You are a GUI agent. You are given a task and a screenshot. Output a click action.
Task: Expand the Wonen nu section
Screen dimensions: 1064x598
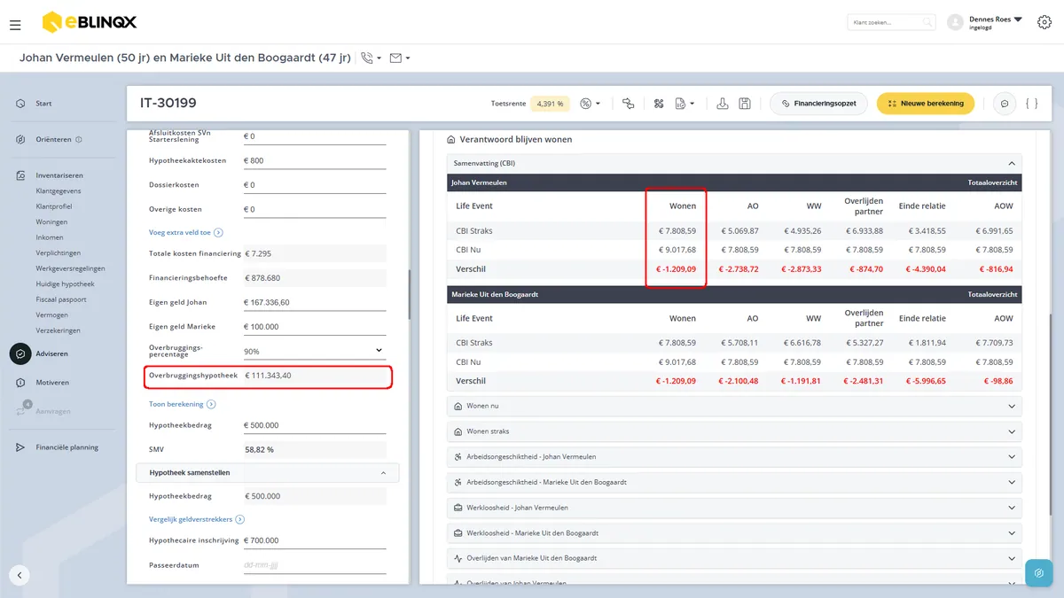[734, 406]
